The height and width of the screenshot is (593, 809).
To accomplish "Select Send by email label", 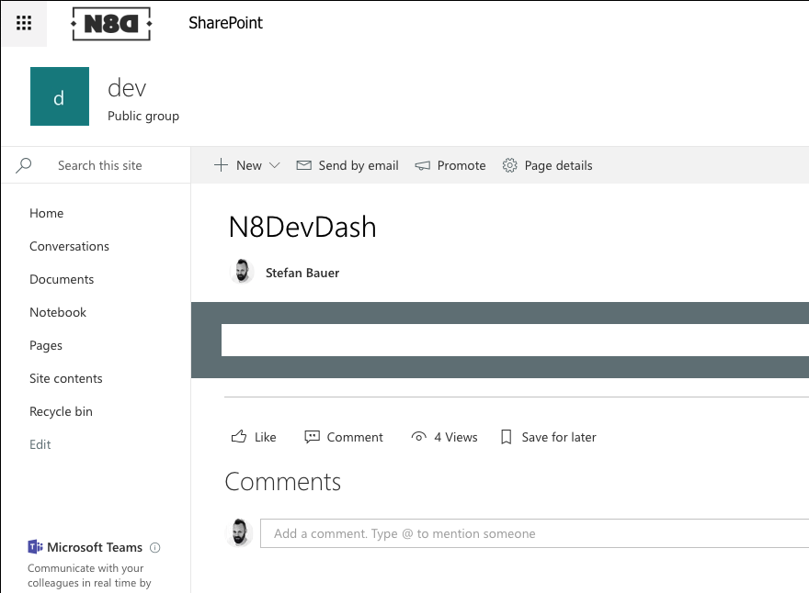I will pyautogui.click(x=359, y=165).
